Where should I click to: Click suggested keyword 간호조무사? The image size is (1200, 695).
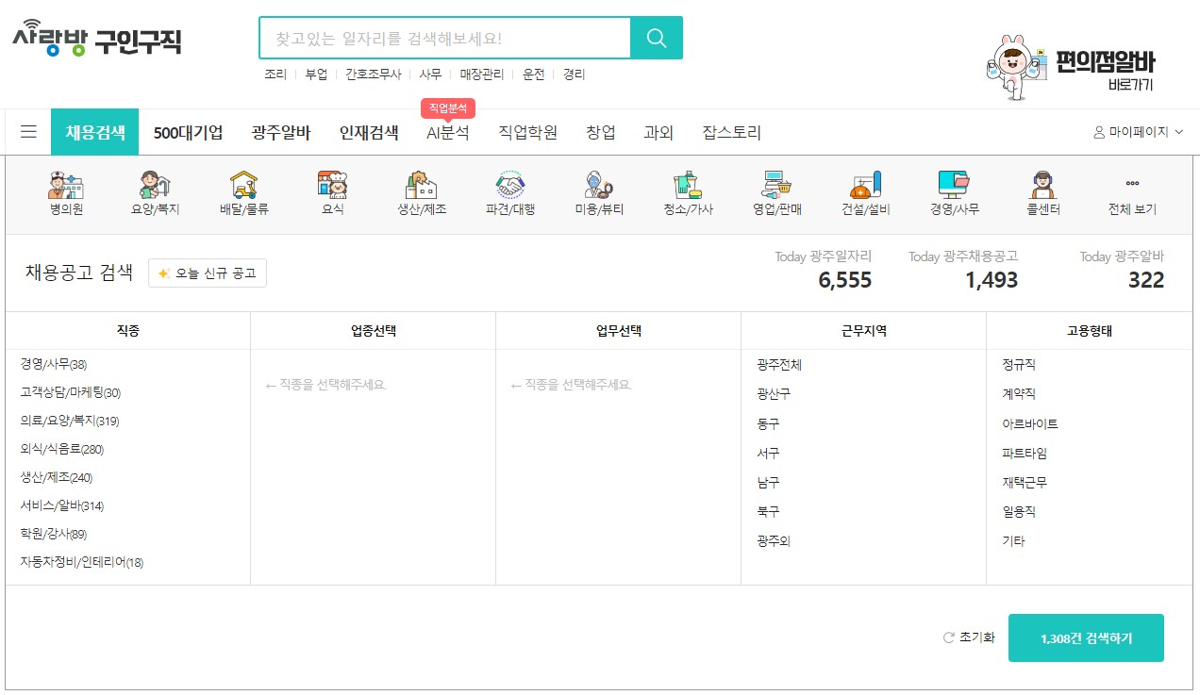tap(374, 74)
